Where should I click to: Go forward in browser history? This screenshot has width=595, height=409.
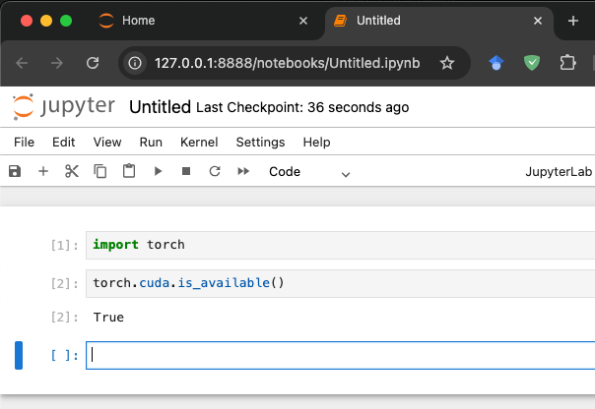pos(57,63)
